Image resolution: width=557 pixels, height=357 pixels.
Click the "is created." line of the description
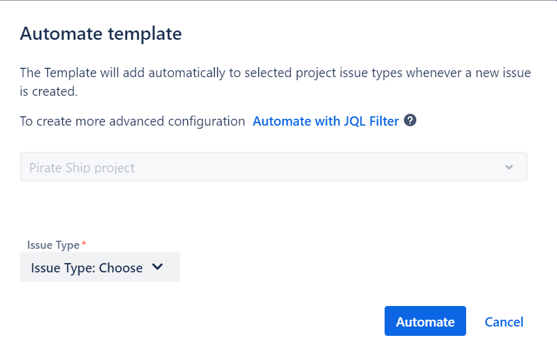(49, 91)
